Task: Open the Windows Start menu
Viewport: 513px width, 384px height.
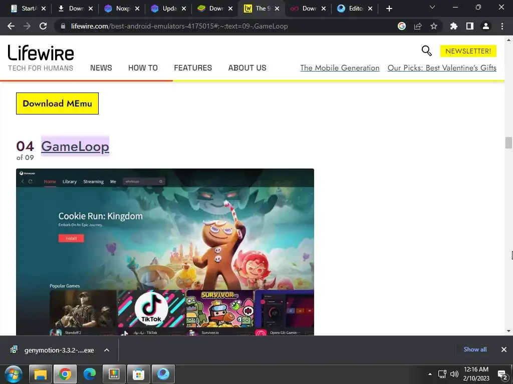Action: (x=14, y=374)
